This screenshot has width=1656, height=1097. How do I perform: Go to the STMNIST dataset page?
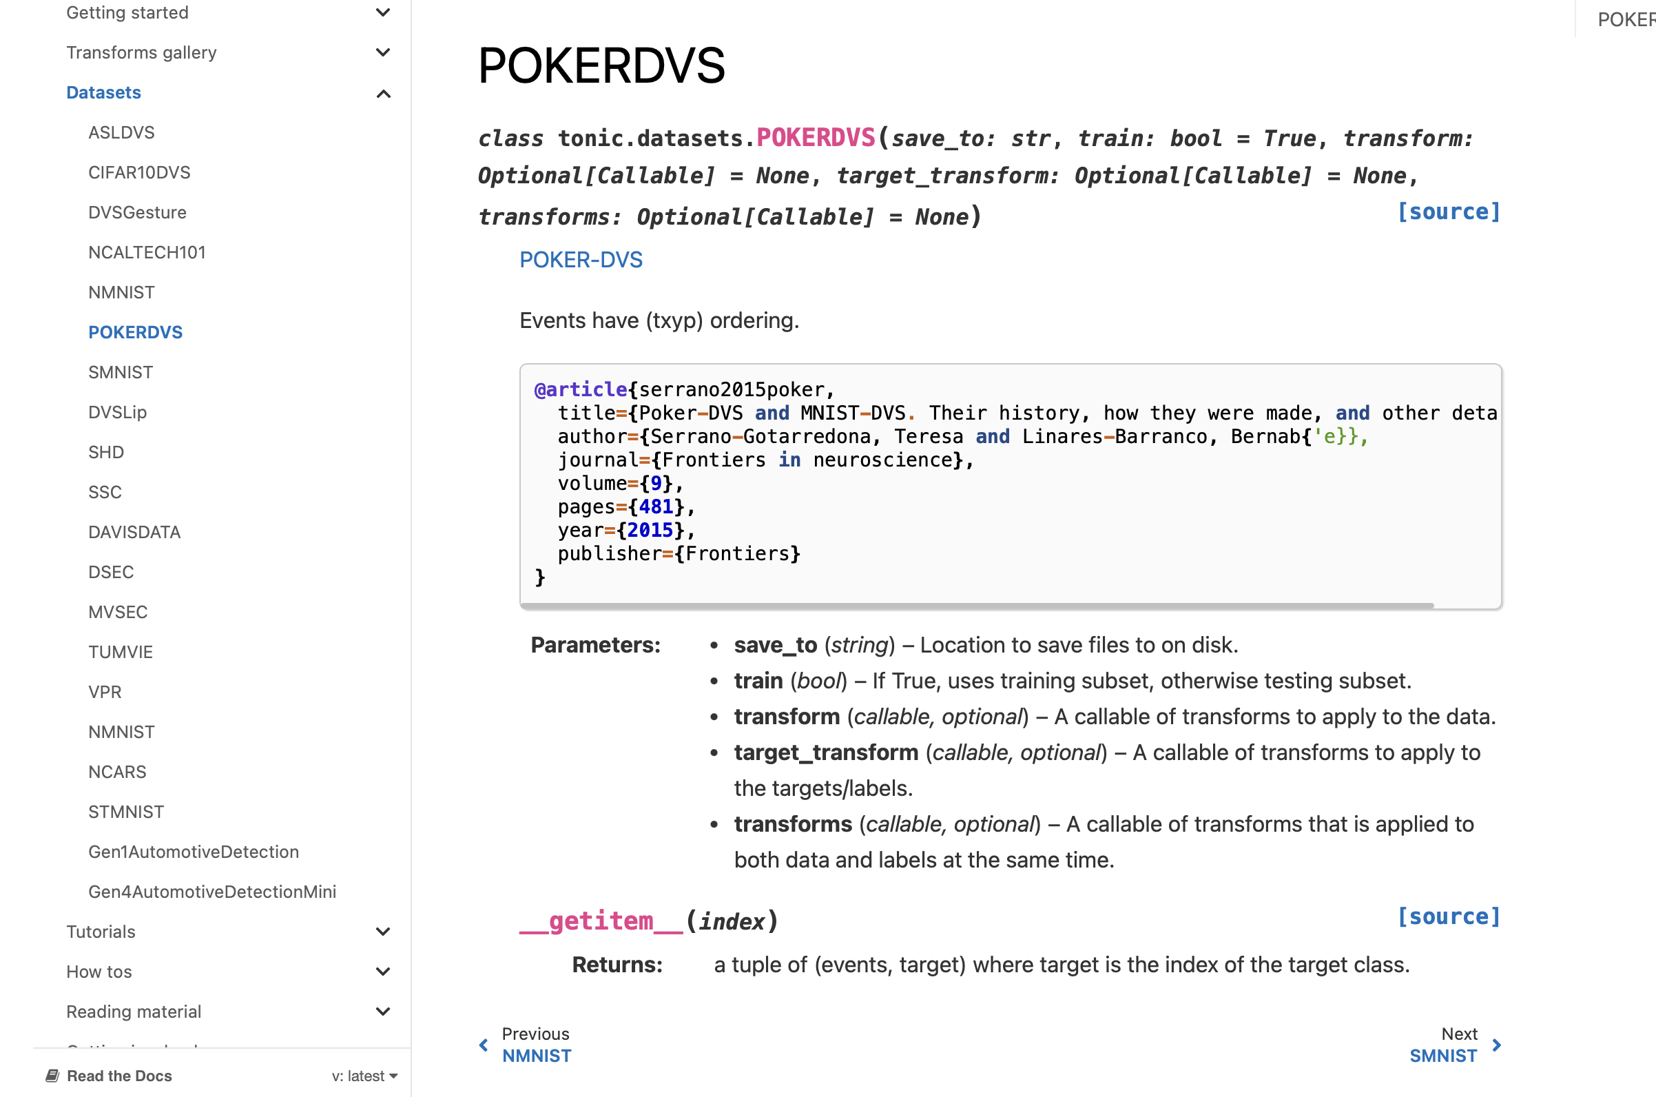126,812
